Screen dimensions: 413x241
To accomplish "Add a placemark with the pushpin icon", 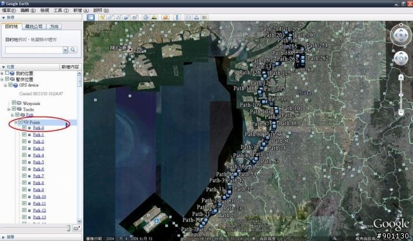I will (x=102, y=17).
